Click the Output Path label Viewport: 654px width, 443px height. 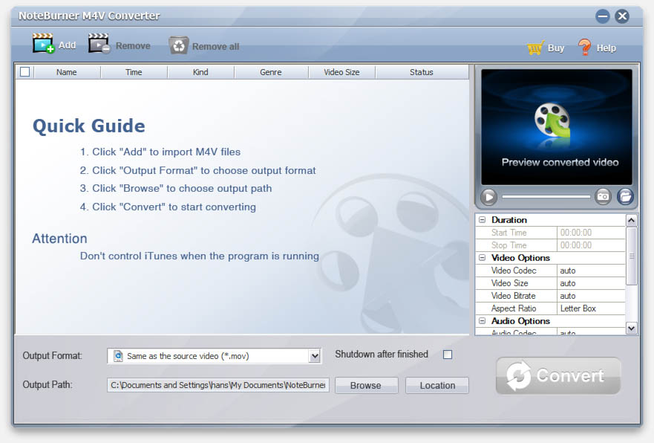[48, 384]
